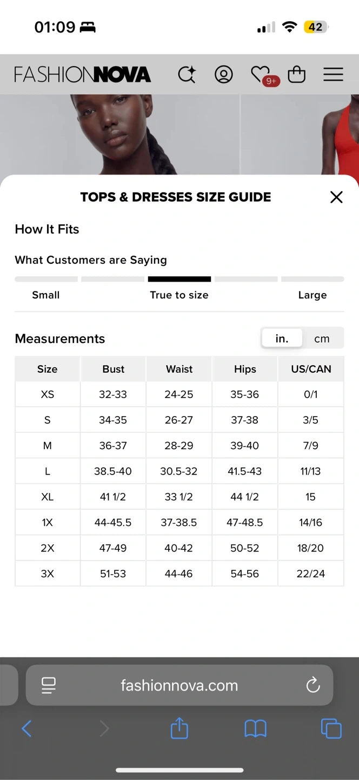Viewport: 359px width, 780px height.
Task: Tap the model photo thumbnail
Action: [119, 134]
